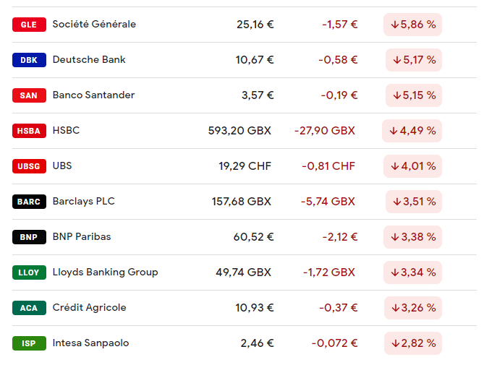Click the HSBA ticker badge

(x=29, y=131)
